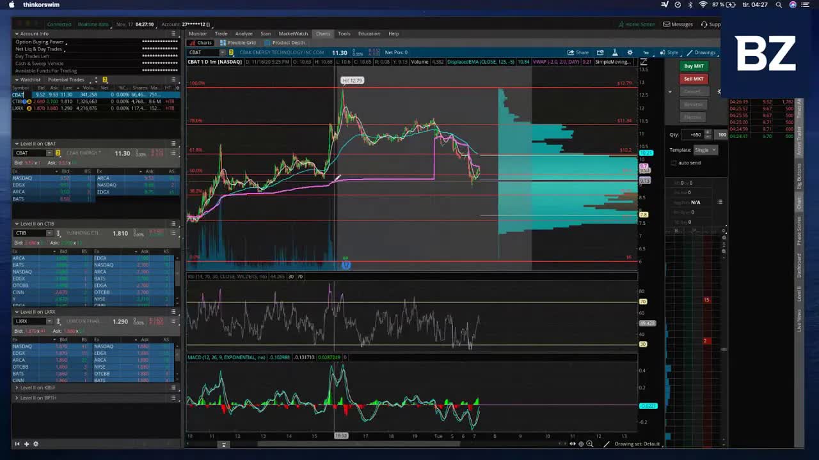Open the Tools tab

point(344,33)
